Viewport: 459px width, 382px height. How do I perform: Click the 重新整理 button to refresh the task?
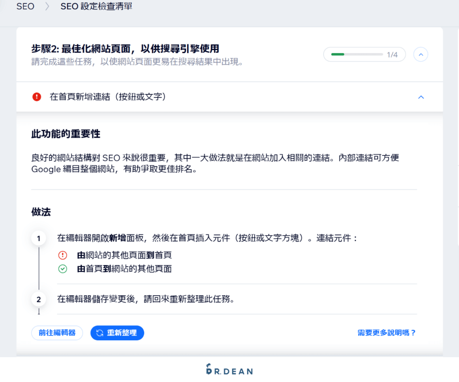[117, 333]
